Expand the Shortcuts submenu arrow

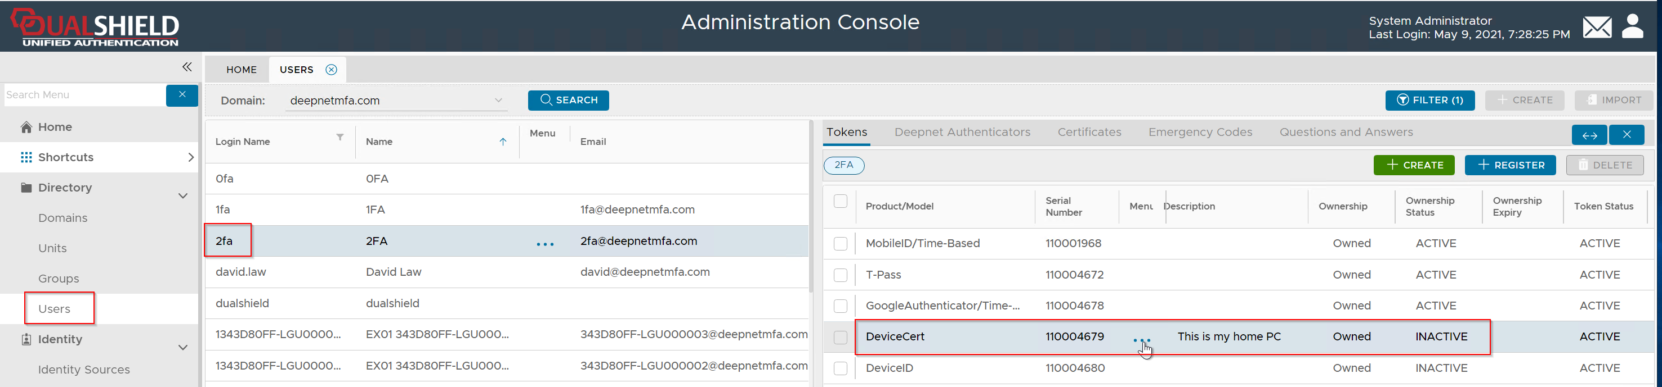pos(190,157)
